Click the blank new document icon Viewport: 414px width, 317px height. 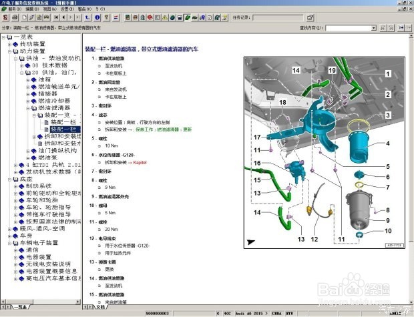click(25, 17)
